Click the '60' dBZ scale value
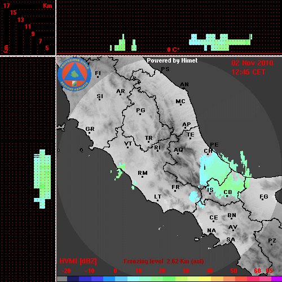The height and width of the screenshot is (282, 282). tap(257, 271)
